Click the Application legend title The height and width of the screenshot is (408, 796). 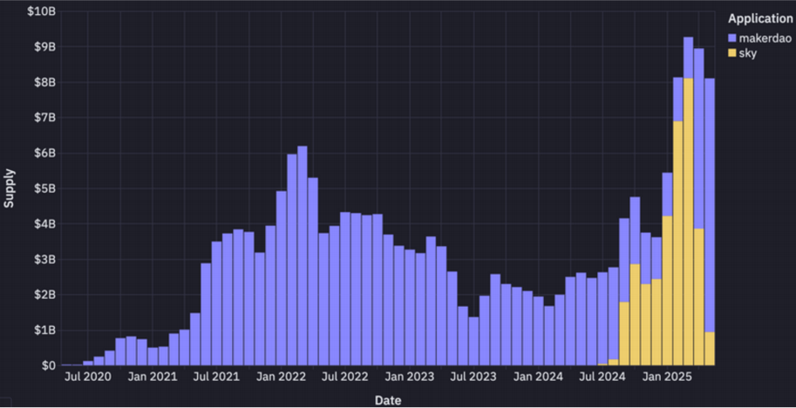tap(760, 19)
